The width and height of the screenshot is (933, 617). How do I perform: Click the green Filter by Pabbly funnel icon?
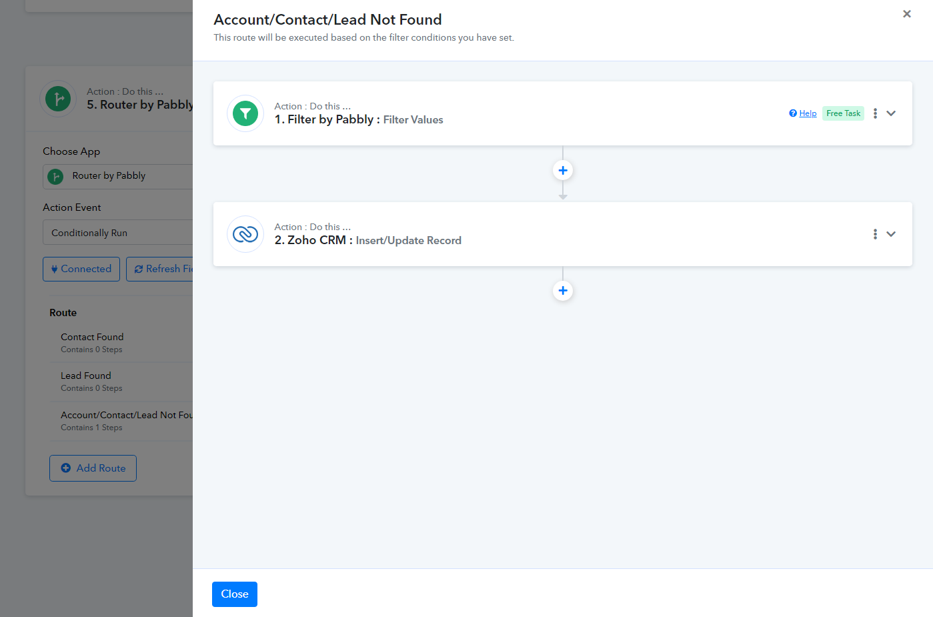(x=245, y=113)
